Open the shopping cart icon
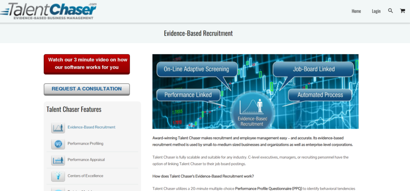Screen dimensions: 410x191 click(402, 11)
